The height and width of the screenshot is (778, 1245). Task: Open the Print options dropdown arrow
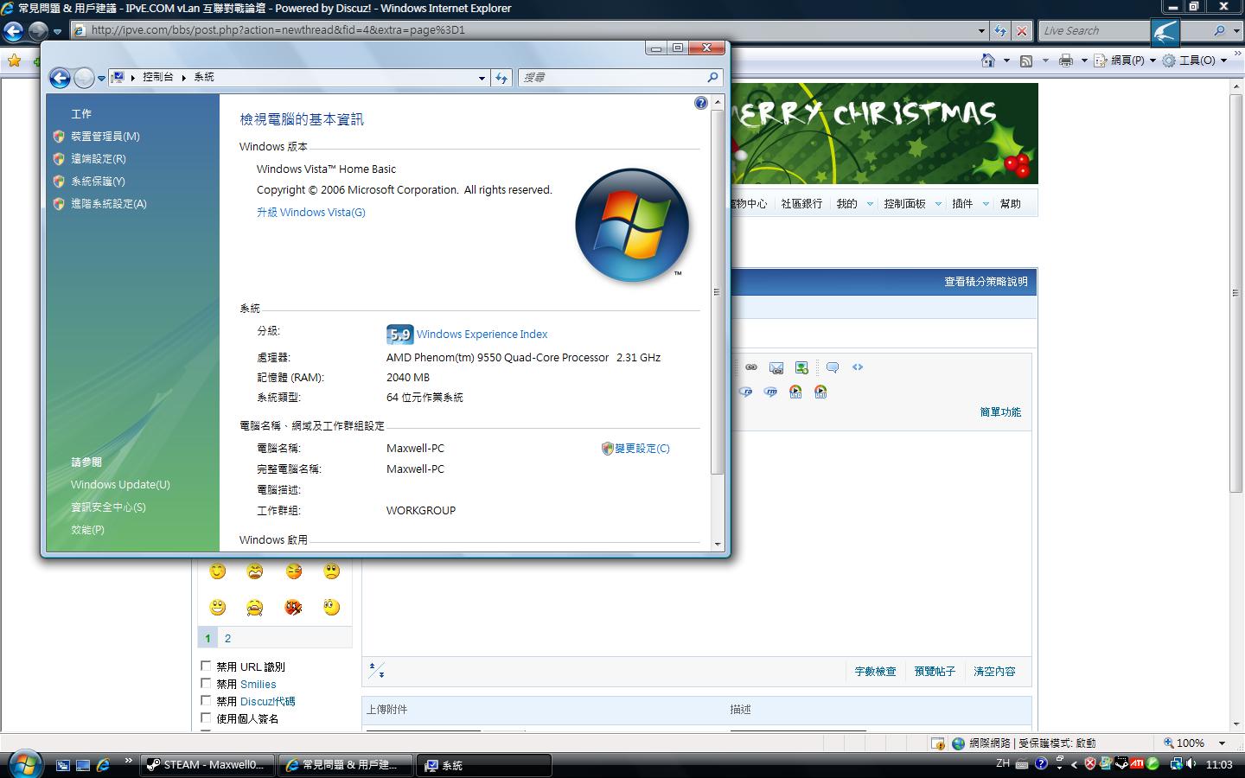pos(1084,61)
